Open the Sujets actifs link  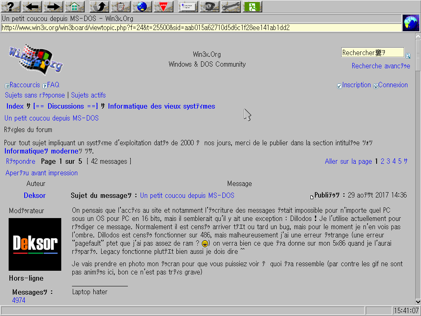(88, 95)
